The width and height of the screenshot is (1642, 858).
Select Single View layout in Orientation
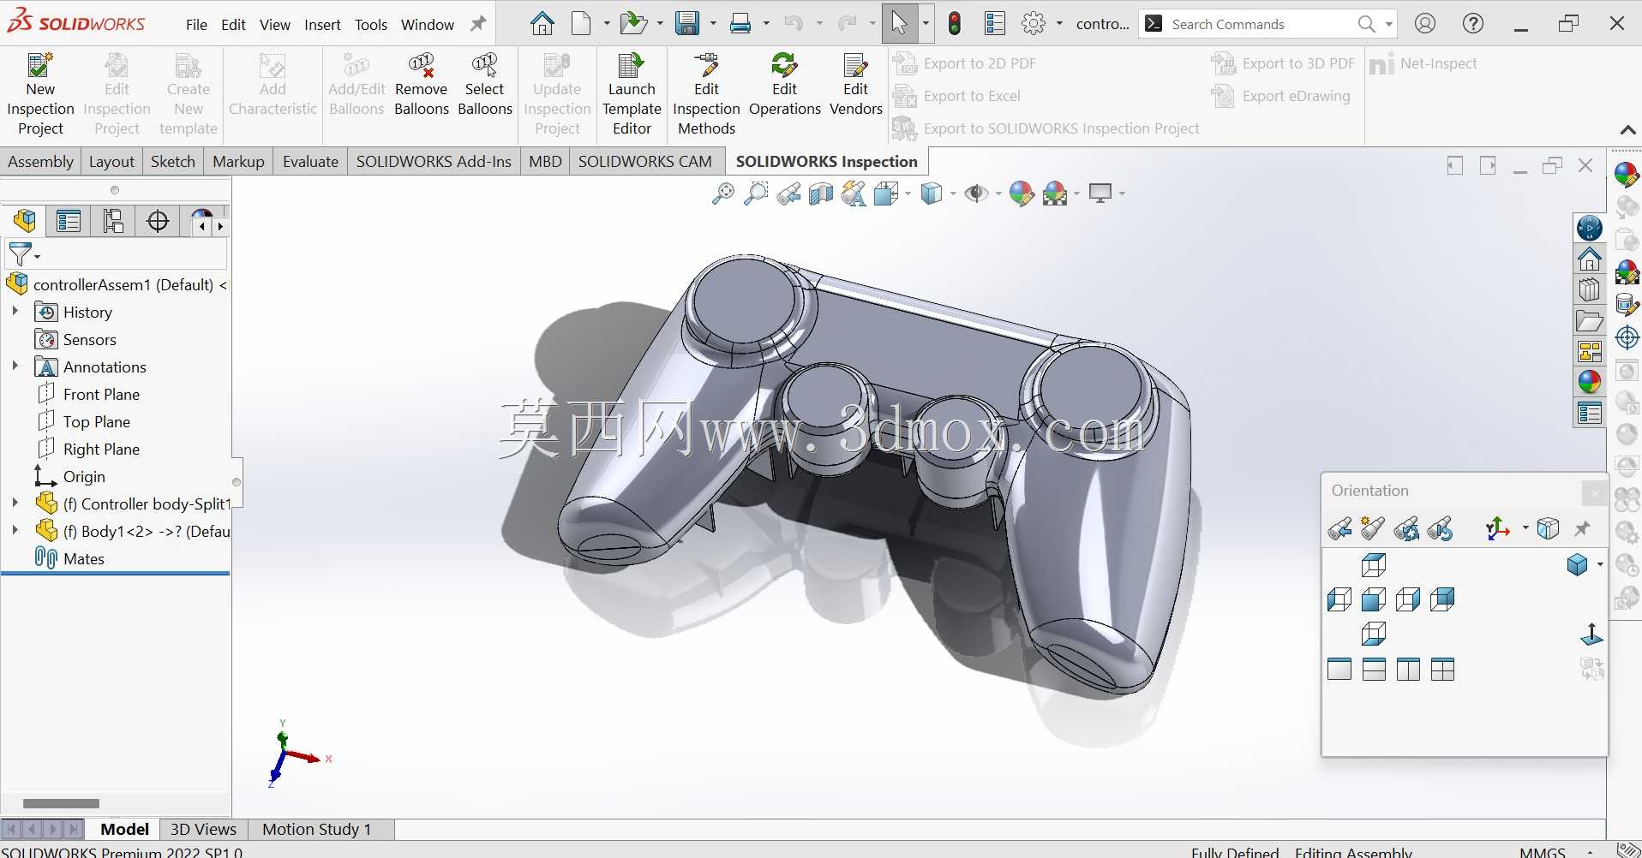(x=1339, y=669)
